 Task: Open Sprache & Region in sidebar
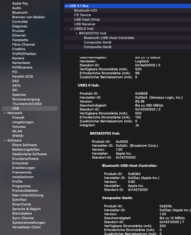27,209
